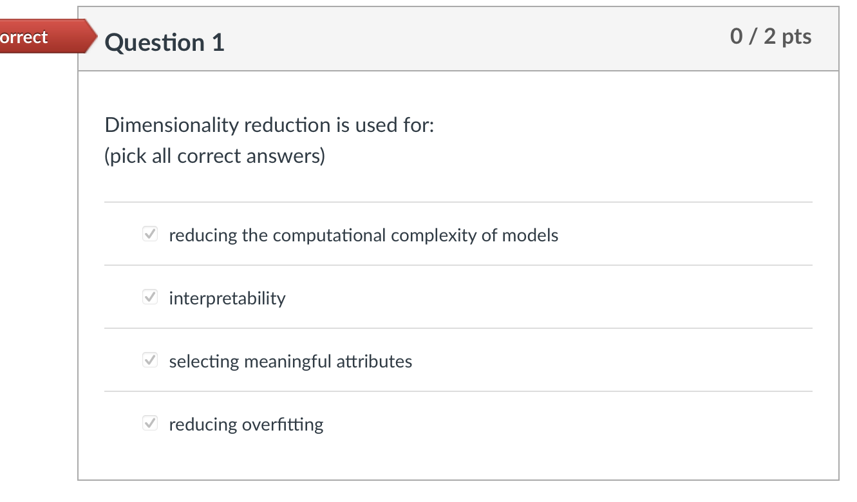Select the 'reducing the computational complexity of models' label

pos(363,236)
